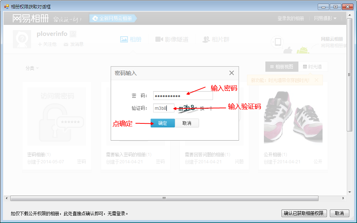Click the 创建于2014-05-07 date text
This screenshot has width=357, height=223.
coord(45,162)
